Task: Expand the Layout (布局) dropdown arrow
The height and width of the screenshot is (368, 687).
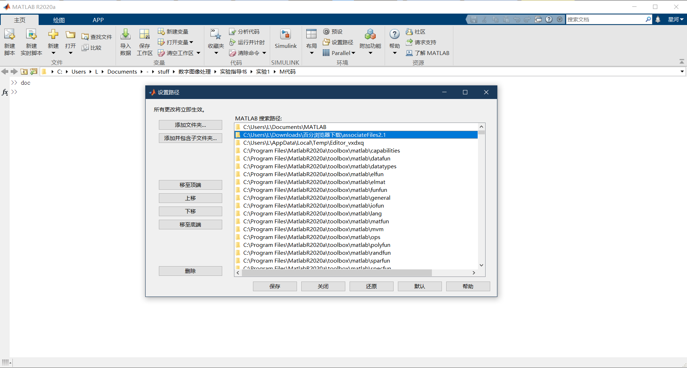Action: click(x=311, y=53)
